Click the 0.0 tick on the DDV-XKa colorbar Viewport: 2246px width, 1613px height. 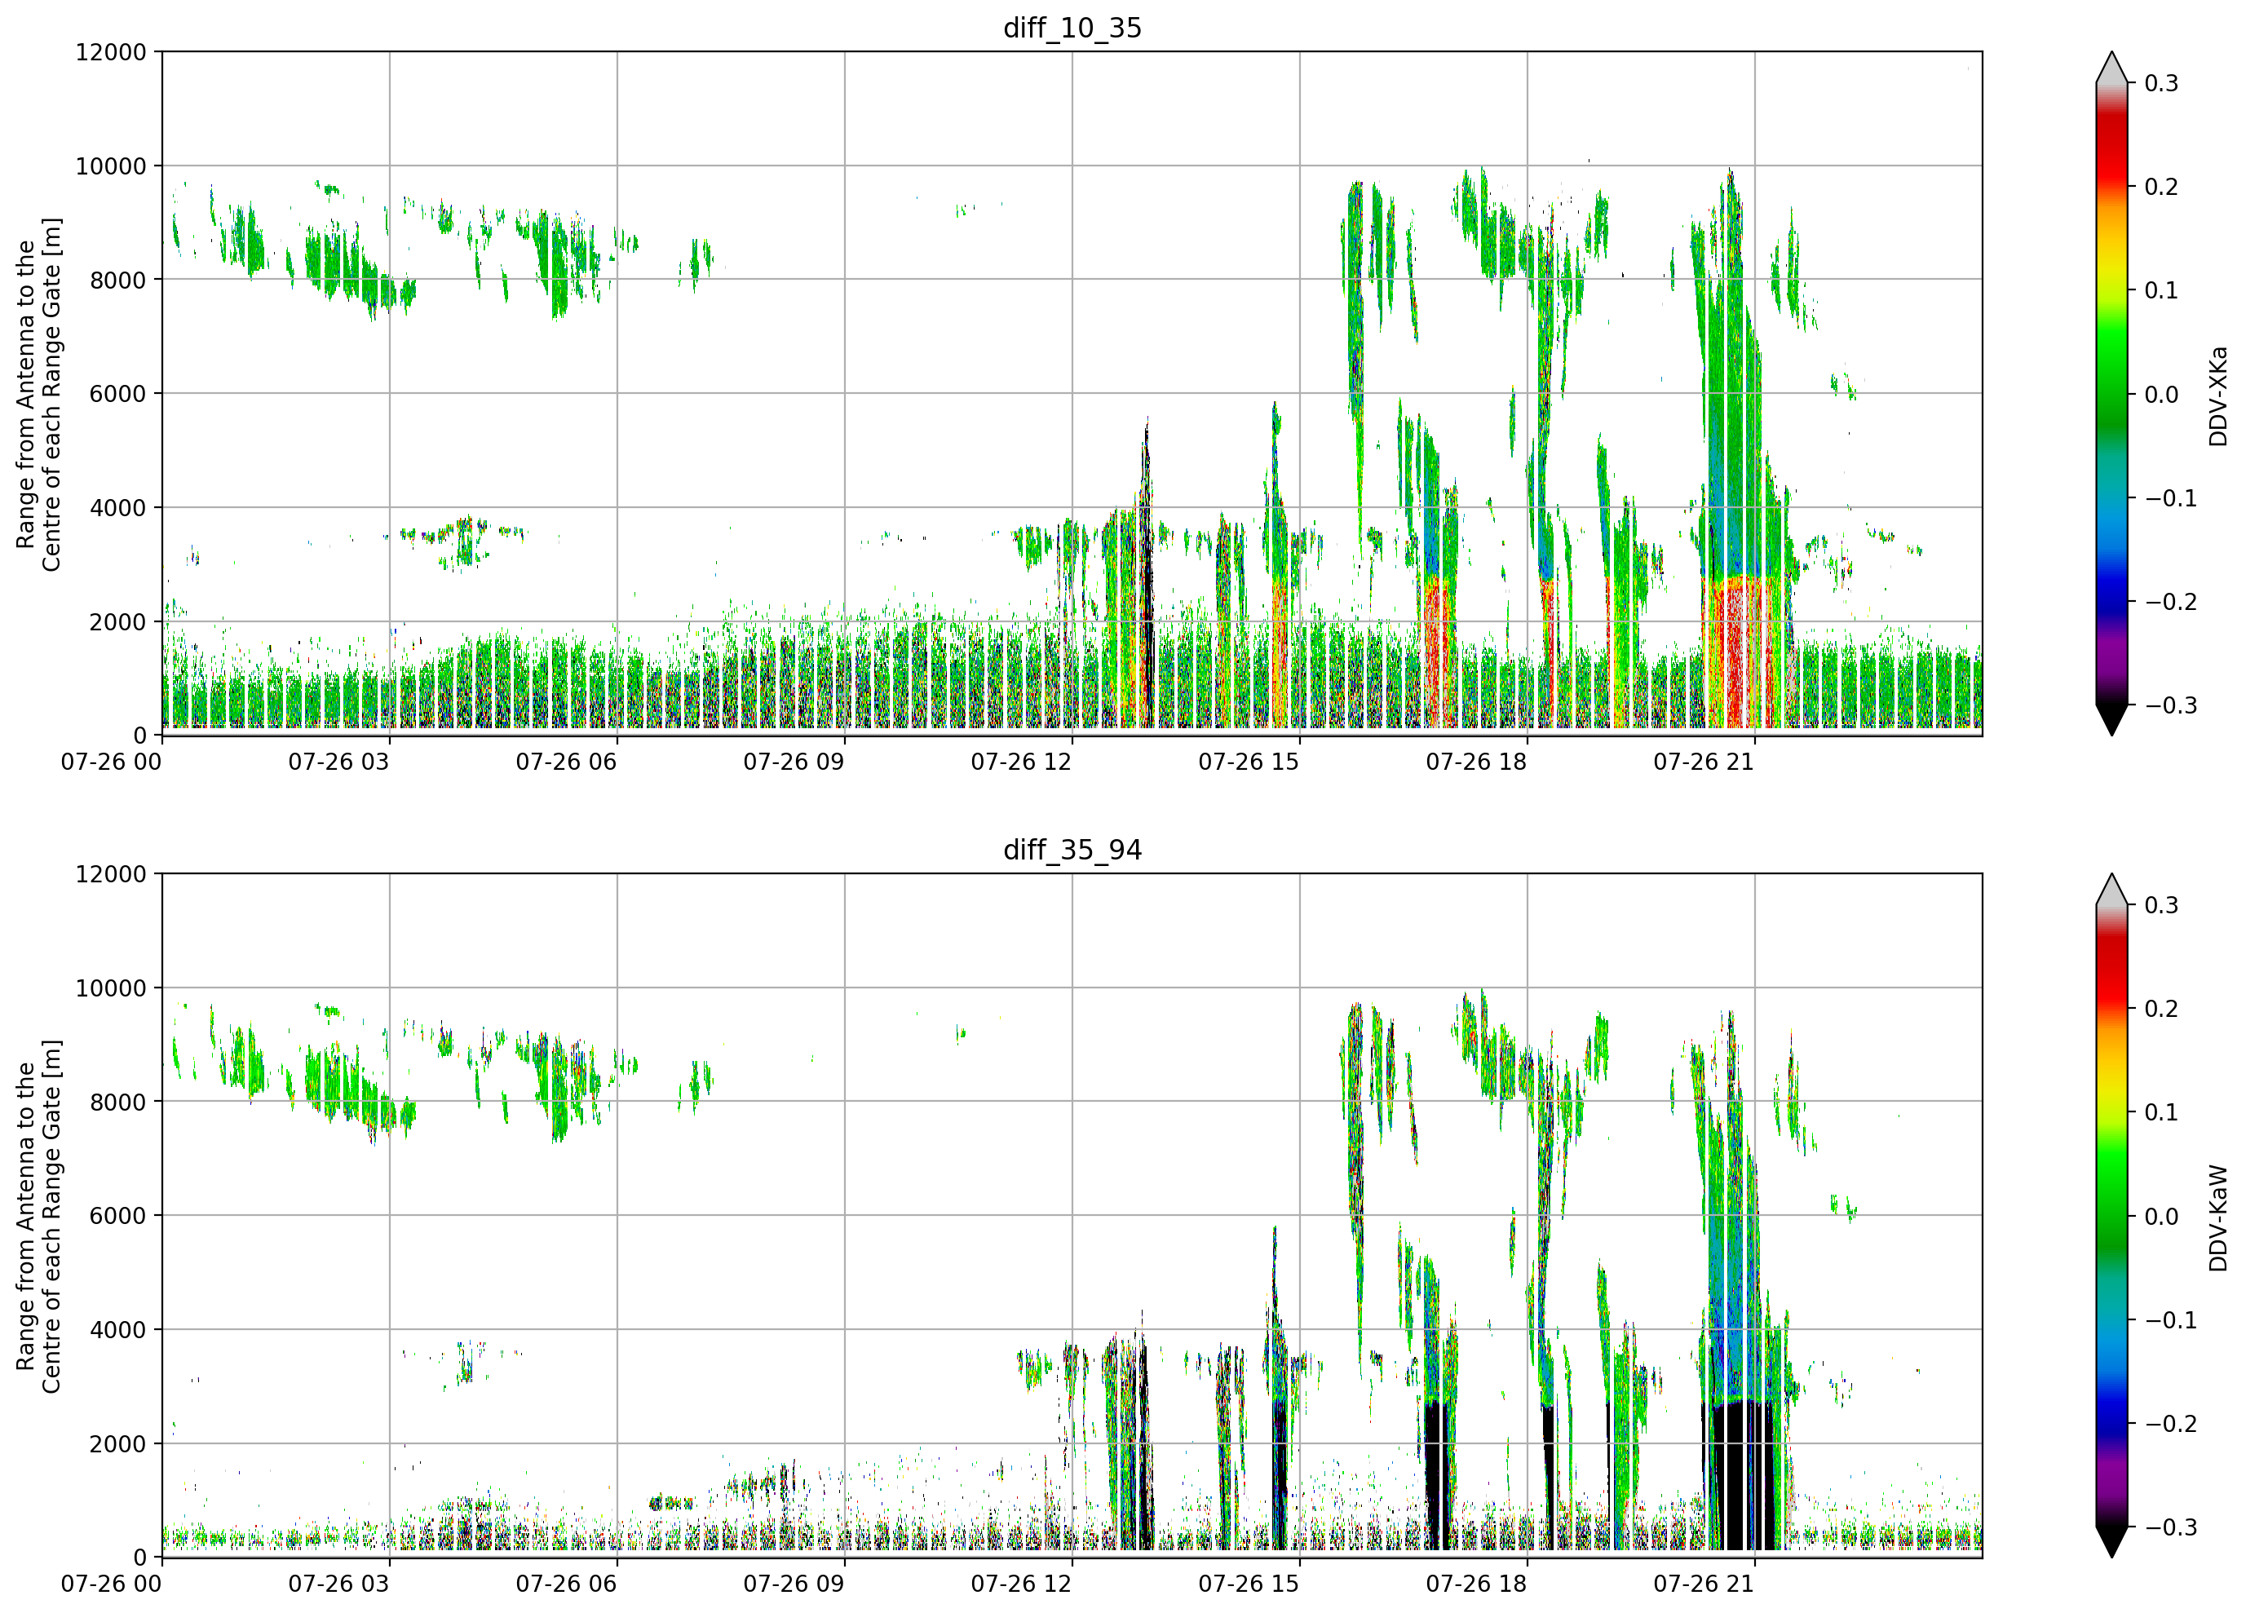pos(2162,394)
